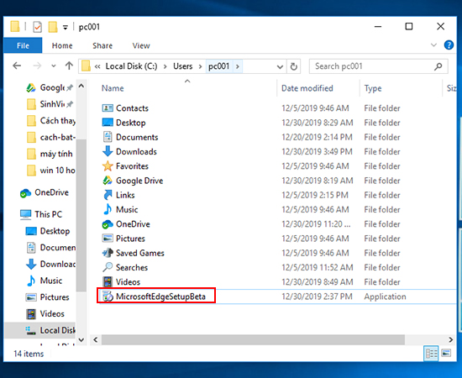The height and width of the screenshot is (378, 462).
Task: Open the Help question mark icon
Action: pos(449,45)
